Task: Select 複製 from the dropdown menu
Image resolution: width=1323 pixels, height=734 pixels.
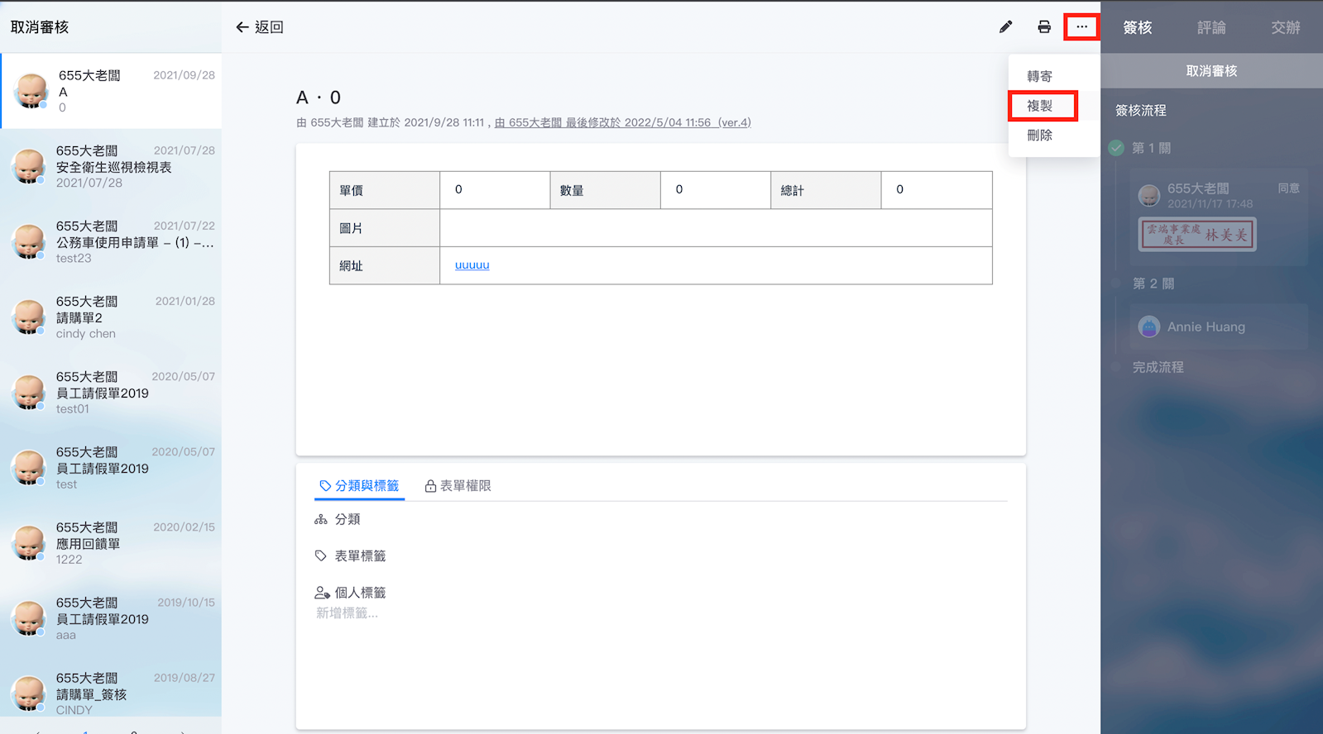Action: 1040,106
